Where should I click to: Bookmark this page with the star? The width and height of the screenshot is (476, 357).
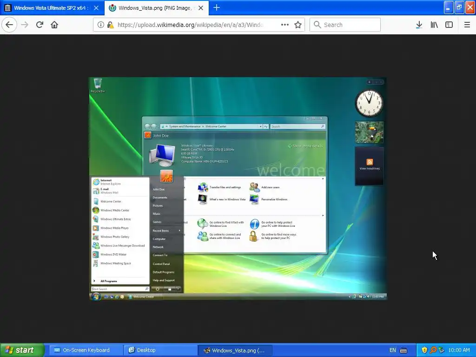(x=298, y=25)
